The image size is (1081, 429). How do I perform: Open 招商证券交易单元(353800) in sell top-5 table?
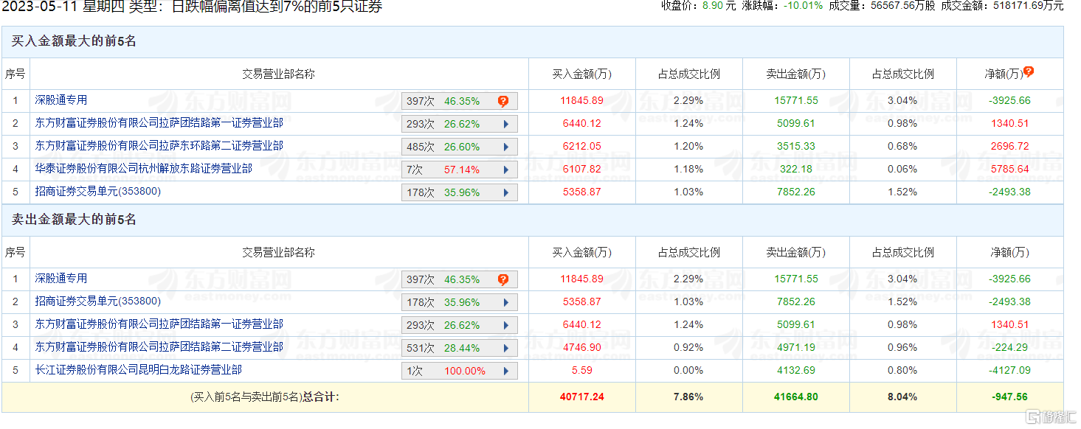point(97,301)
